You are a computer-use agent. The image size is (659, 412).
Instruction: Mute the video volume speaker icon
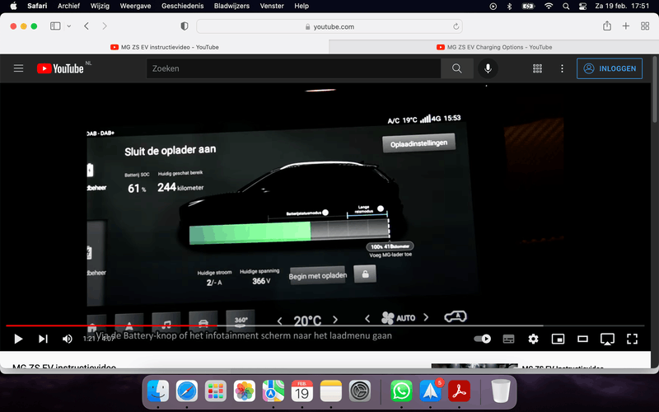click(x=68, y=339)
